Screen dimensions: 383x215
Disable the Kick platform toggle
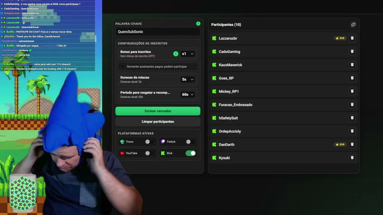(191, 153)
